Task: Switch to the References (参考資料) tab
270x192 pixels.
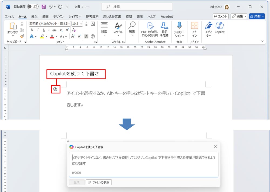Action: click(x=92, y=16)
